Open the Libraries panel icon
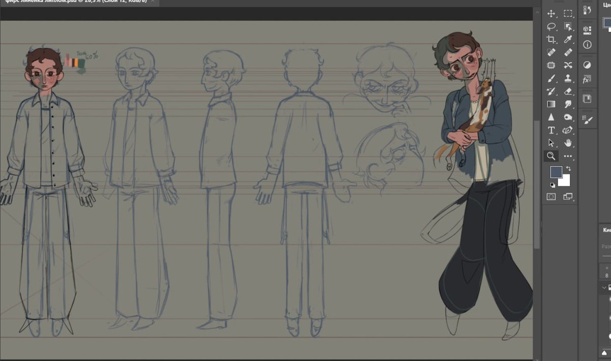This screenshot has height=361, width=611. (587, 99)
